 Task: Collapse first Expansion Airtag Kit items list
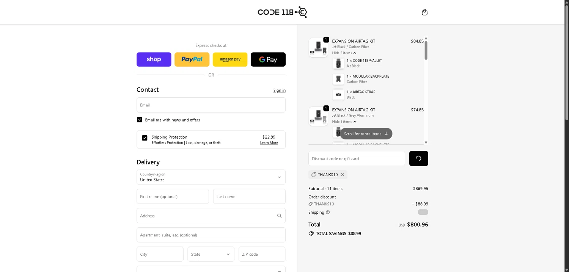point(344,53)
